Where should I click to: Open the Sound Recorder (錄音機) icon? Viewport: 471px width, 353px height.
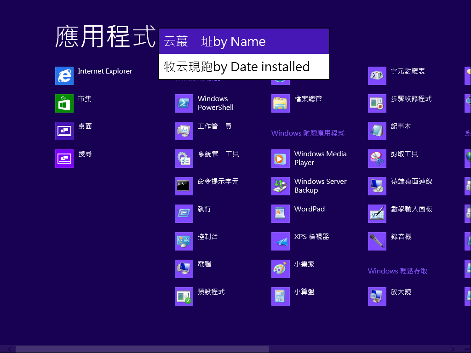coord(377,241)
